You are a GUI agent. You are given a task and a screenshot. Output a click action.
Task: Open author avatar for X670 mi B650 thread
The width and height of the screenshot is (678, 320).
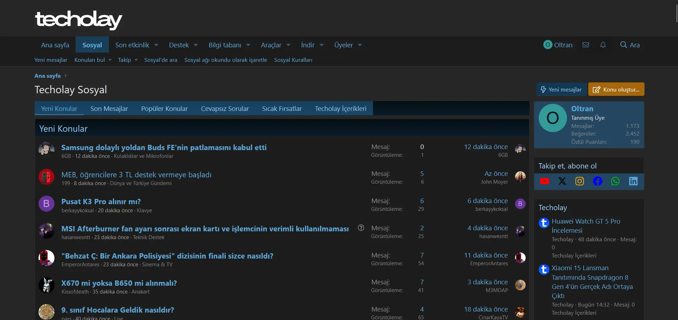[46, 285]
